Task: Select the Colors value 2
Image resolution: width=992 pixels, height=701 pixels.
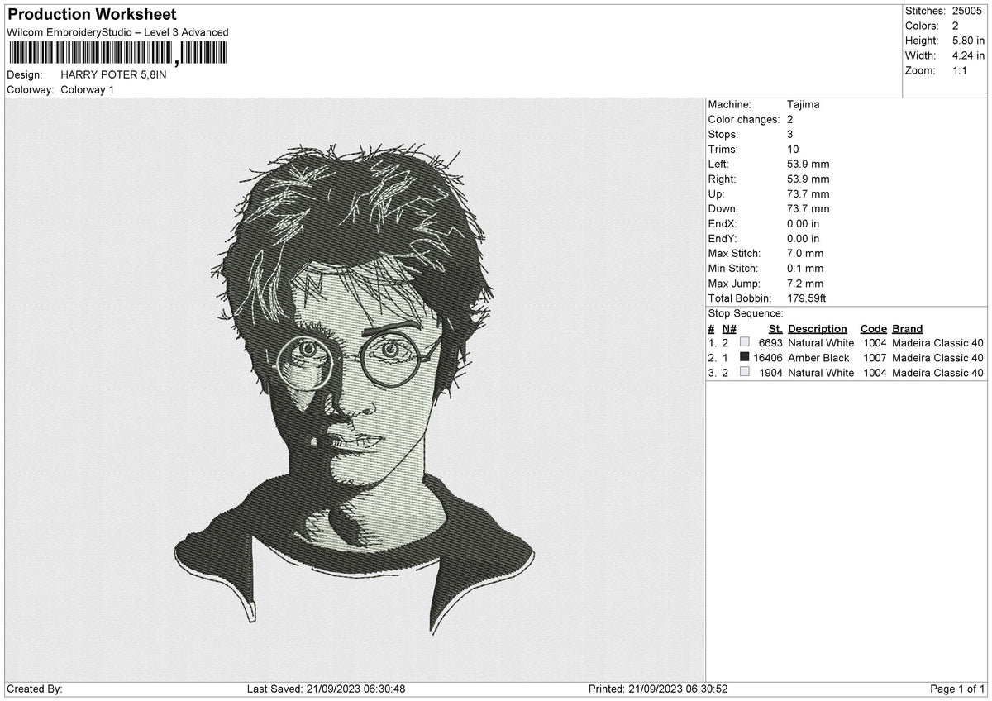Action: click(x=956, y=26)
